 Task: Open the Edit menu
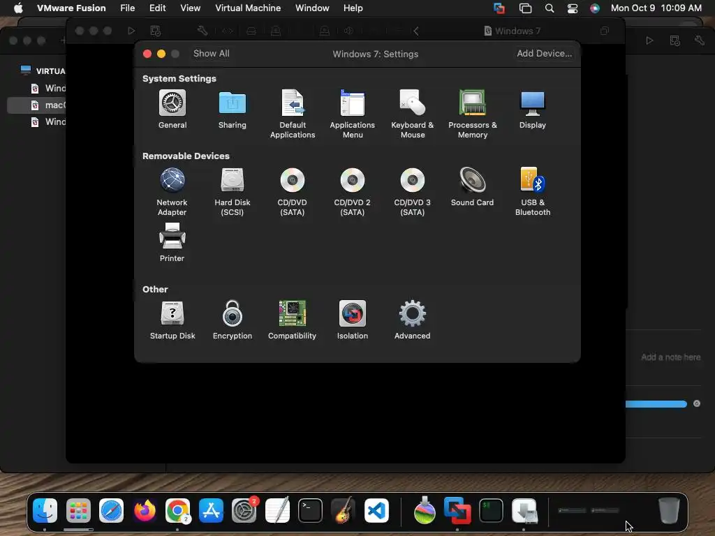click(x=157, y=8)
